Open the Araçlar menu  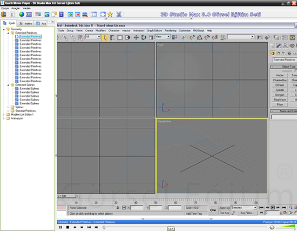[16, 8]
